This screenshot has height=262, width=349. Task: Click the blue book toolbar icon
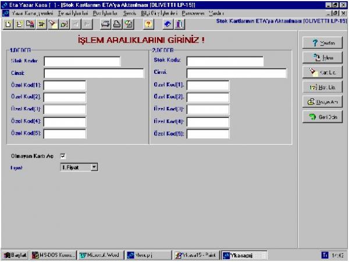[168, 24]
